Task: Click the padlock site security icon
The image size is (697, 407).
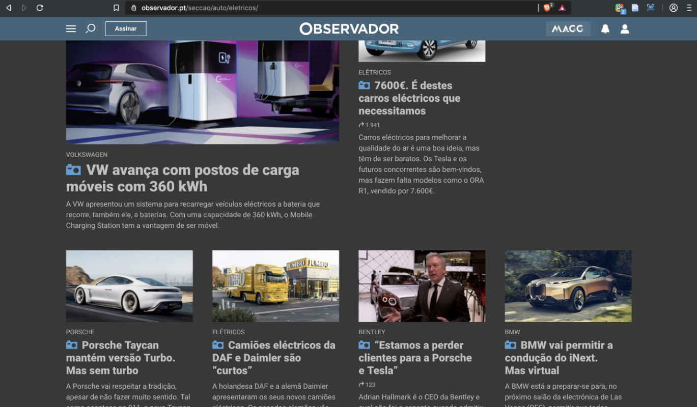Action: [134, 8]
